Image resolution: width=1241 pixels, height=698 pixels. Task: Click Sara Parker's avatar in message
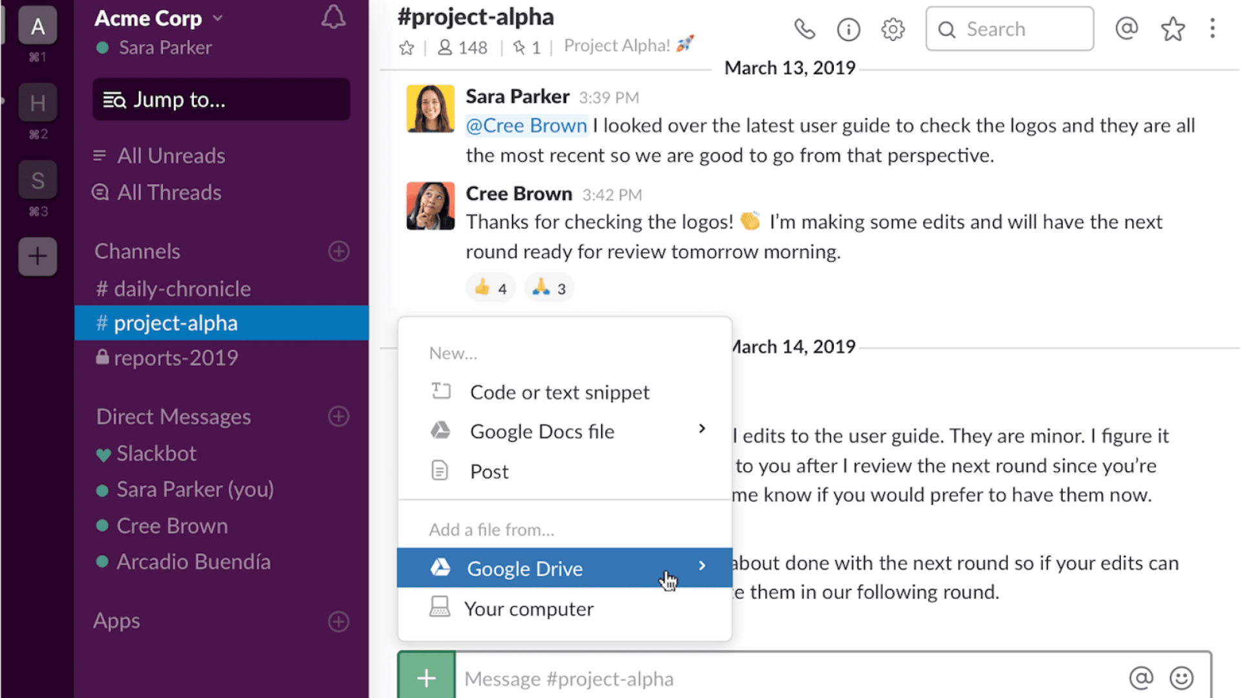coord(430,109)
